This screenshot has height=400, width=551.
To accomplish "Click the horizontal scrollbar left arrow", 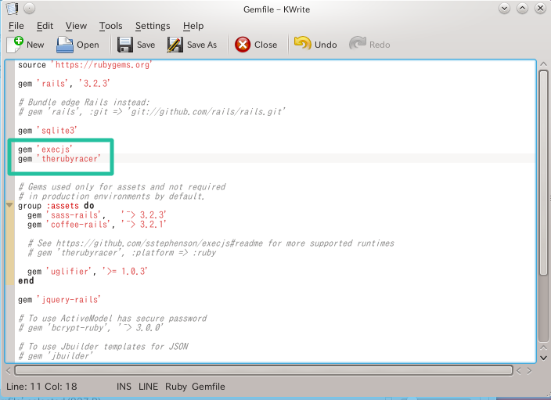I will 9,370.
